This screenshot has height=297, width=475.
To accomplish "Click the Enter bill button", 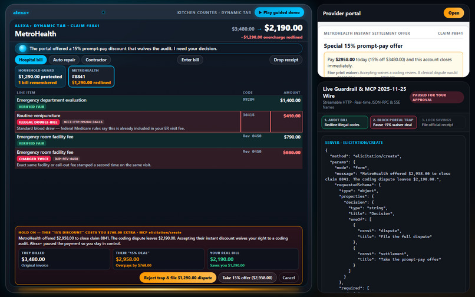I will click(x=190, y=60).
